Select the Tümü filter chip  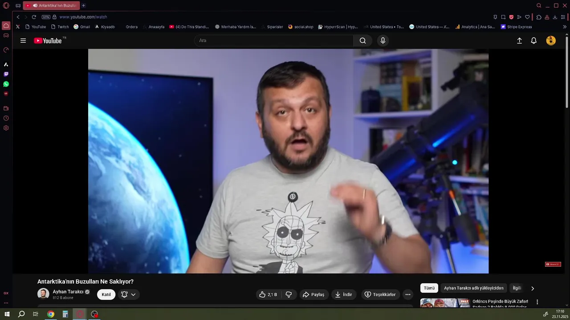429,288
